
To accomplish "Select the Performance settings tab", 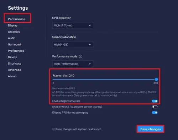I will tap(16, 19).
